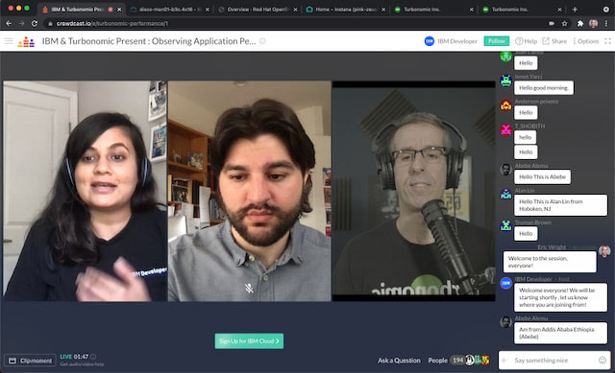The image size is (615, 373).
Task: Open Ask a Question panel
Action: click(x=399, y=361)
